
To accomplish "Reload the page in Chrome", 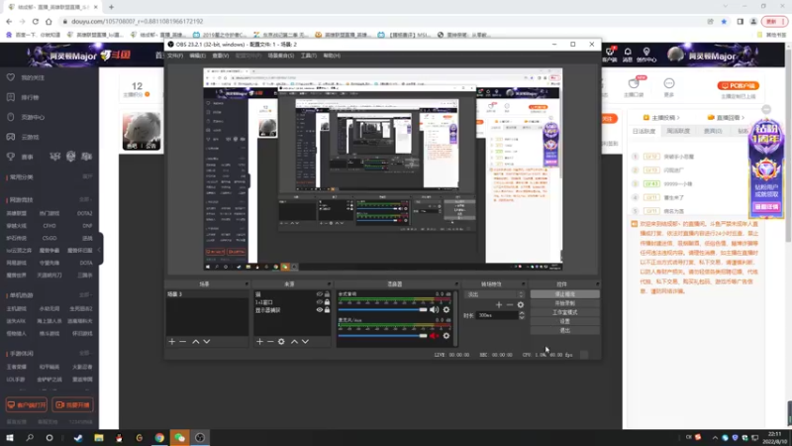I will click(36, 21).
